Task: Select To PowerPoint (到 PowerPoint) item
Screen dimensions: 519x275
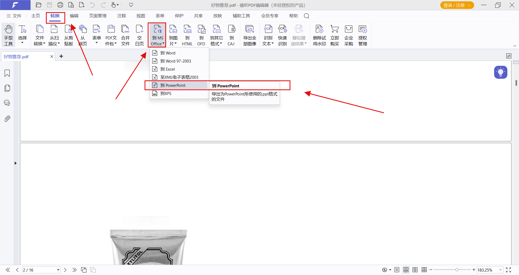Action: pos(179,85)
